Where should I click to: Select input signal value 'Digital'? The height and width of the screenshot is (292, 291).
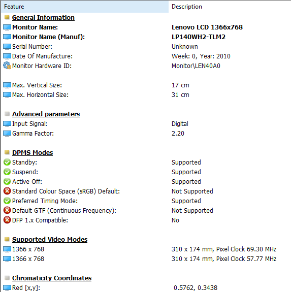pos(180,124)
